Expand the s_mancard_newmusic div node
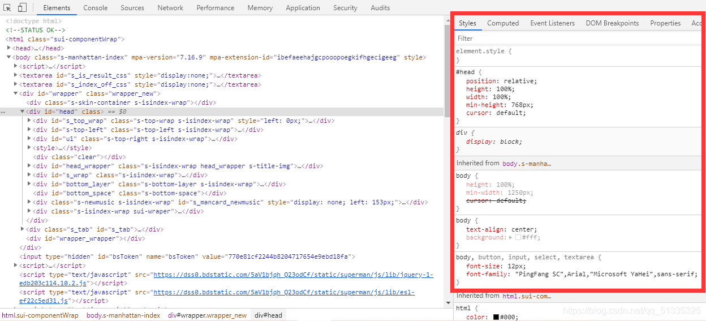The height and width of the screenshot is (321, 706). pos(29,202)
